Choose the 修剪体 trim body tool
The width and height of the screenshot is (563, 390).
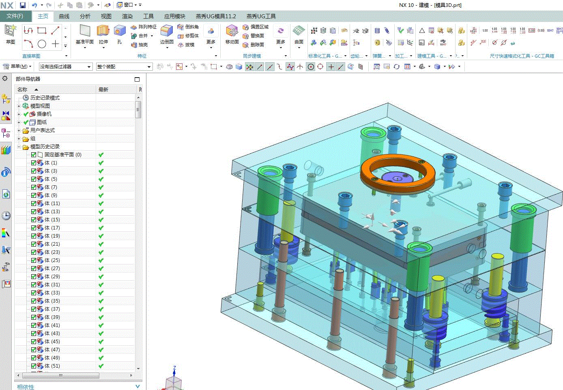pyautogui.click(x=188, y=36)
